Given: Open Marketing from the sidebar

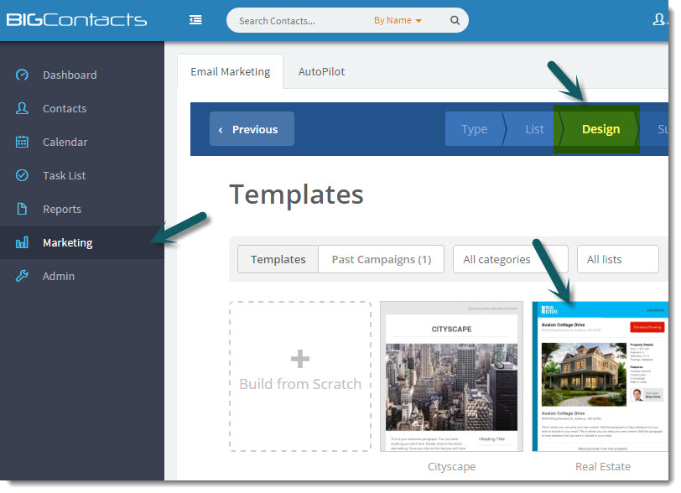Looking at the screenshot, I should (82, 242).
